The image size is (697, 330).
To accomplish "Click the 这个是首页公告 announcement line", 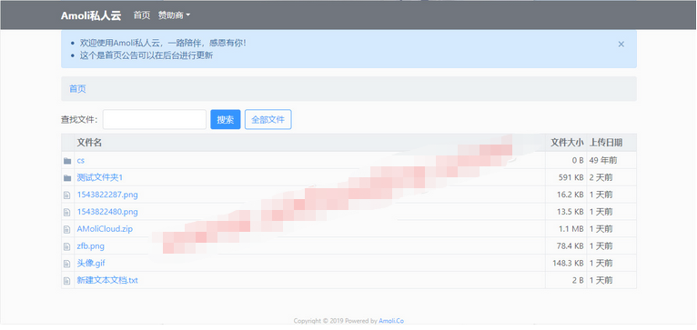I will point(146,55).
